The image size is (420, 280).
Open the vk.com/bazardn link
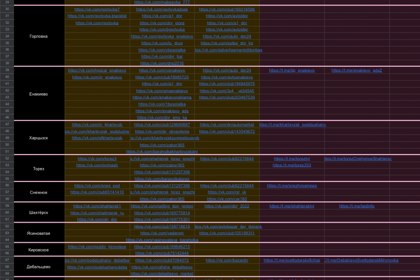pos(227,260)
